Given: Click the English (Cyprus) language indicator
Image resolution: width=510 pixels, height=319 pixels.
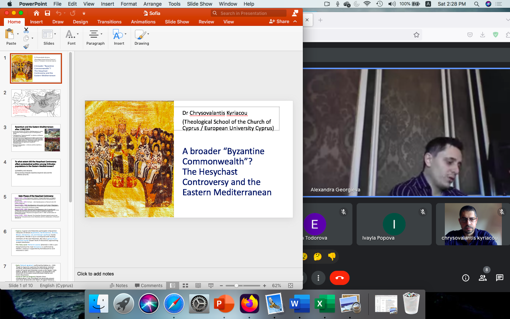Looking at the screenshot, I should pos(56,285).
